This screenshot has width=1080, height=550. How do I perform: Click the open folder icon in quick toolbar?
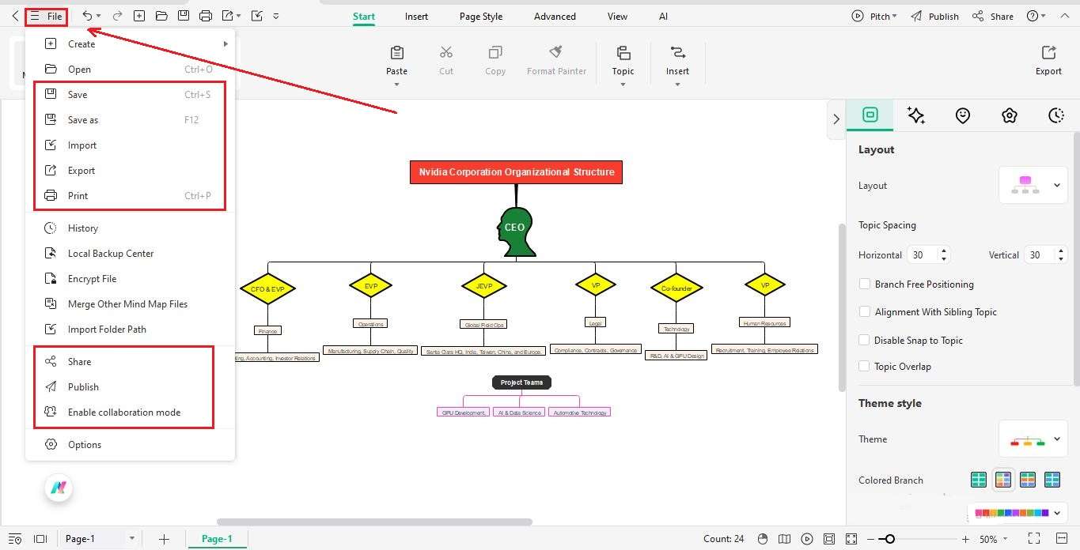[161, 16]
